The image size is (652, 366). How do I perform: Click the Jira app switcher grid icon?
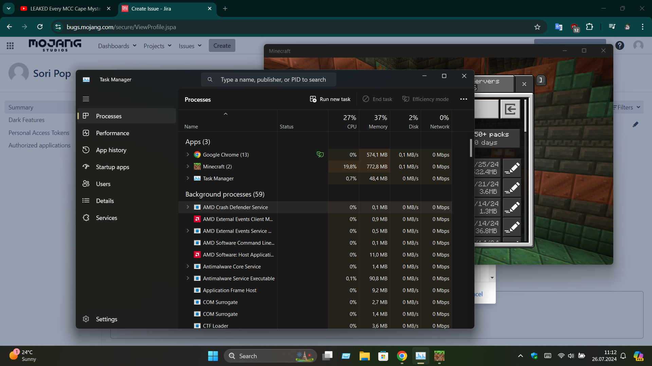pyautogui.click(x=10, y=46)
